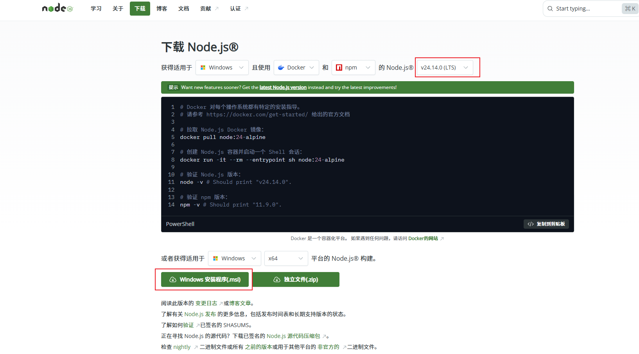Open the 文档 nav item
The height and width of the screenshot is (354, 639).
(x=184, y=9)
